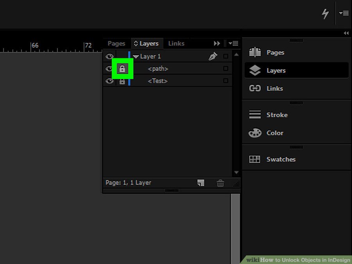
Task: Click the selection square for <Test>
Action: 226,81
